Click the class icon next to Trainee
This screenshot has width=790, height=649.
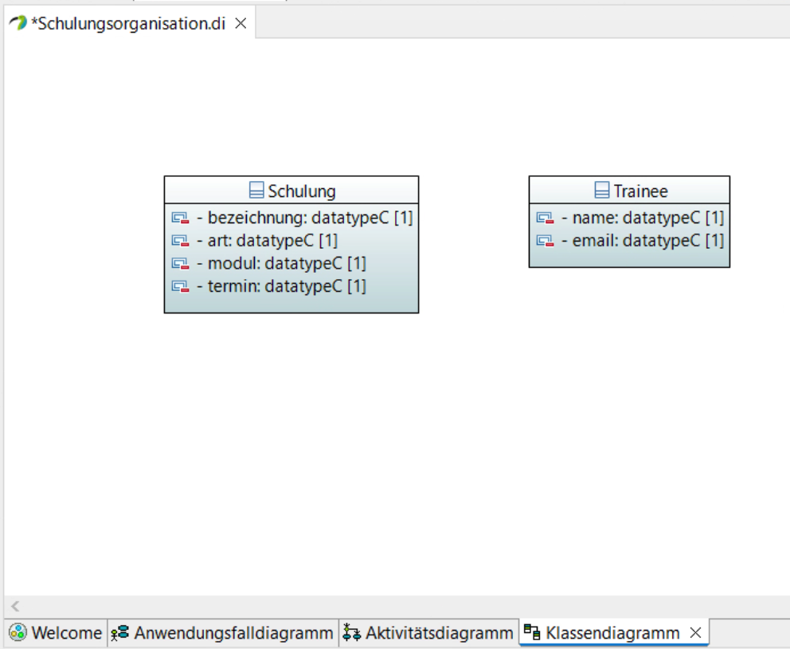tap(602, 190)
